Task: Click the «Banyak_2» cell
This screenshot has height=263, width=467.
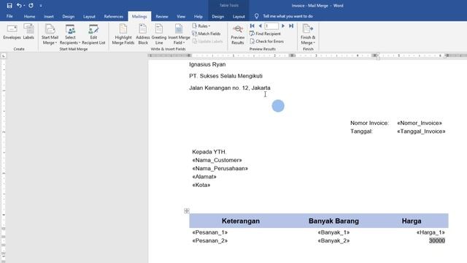Action: 333,240
